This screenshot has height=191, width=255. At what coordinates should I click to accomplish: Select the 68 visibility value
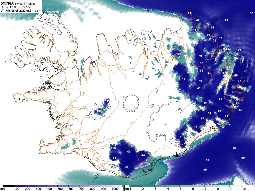(198, 20)
